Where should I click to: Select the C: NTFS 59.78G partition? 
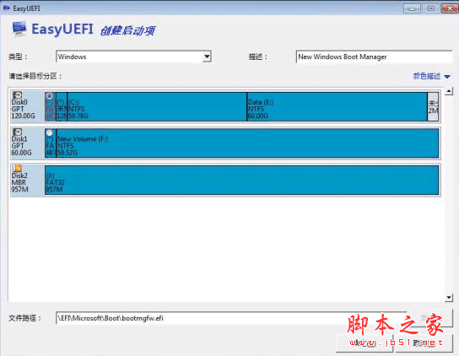click(x=157, y=106)
